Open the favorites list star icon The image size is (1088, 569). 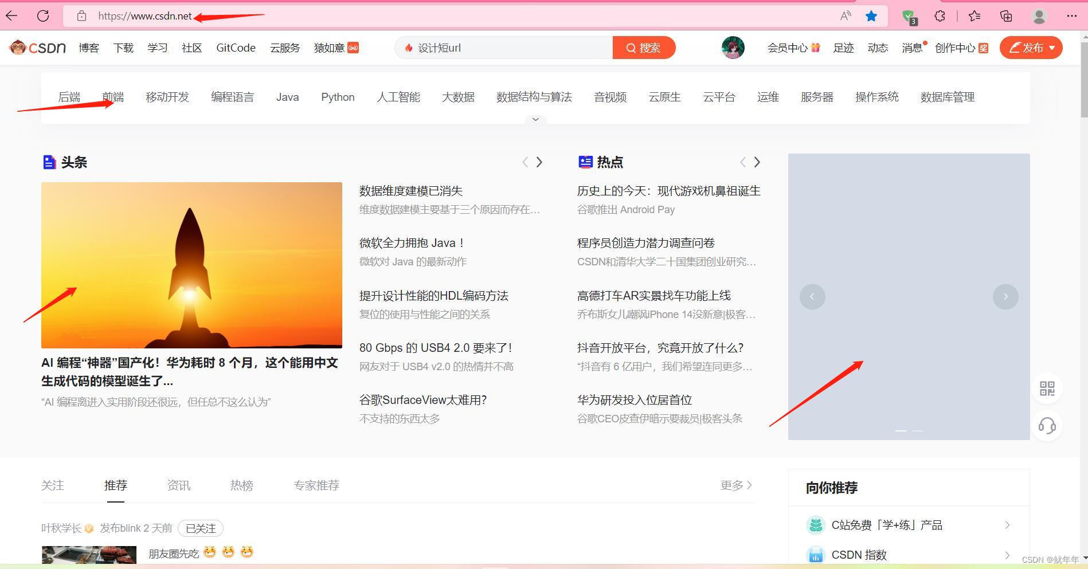(x=974, y=16)
